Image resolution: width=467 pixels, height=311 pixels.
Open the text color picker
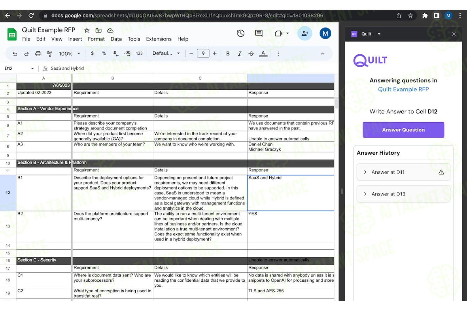click(263, 53)
